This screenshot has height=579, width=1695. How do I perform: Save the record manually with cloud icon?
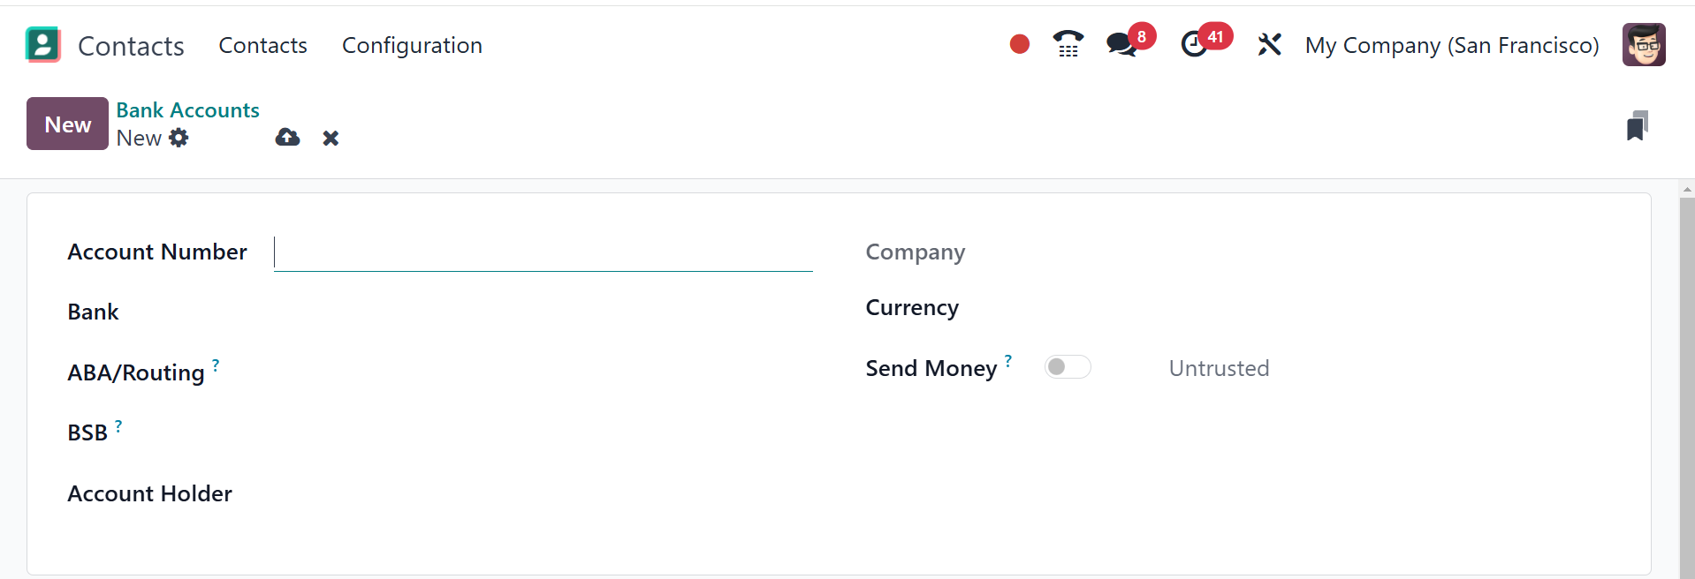(x=287, y=138)
